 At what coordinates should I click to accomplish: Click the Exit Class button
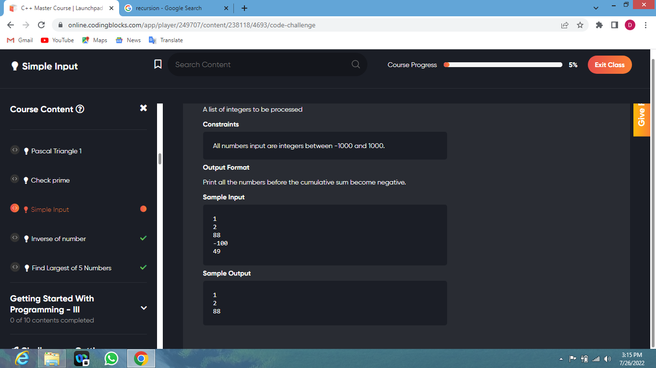click(609, 65)
